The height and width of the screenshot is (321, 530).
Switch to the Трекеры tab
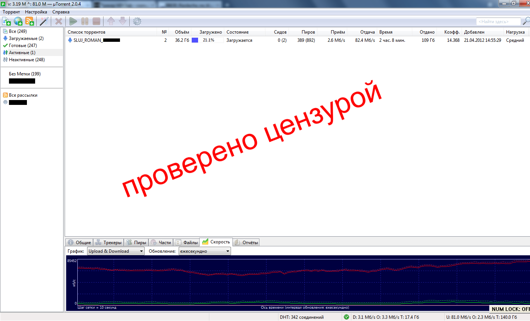pos(108,243)
